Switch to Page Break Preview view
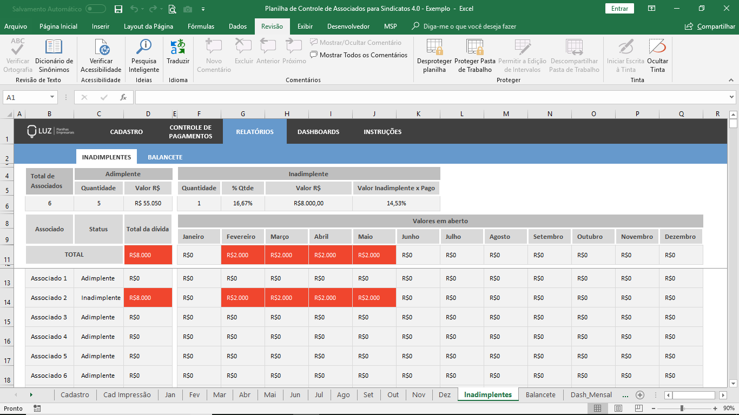The image size is (739, 415). coord(638,409)
